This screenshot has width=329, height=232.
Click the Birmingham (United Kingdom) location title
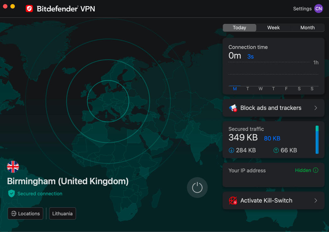[x=68, y=181]
